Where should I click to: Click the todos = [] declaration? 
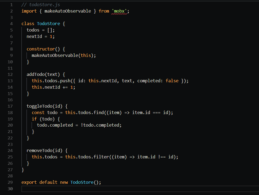click(40, 30)
